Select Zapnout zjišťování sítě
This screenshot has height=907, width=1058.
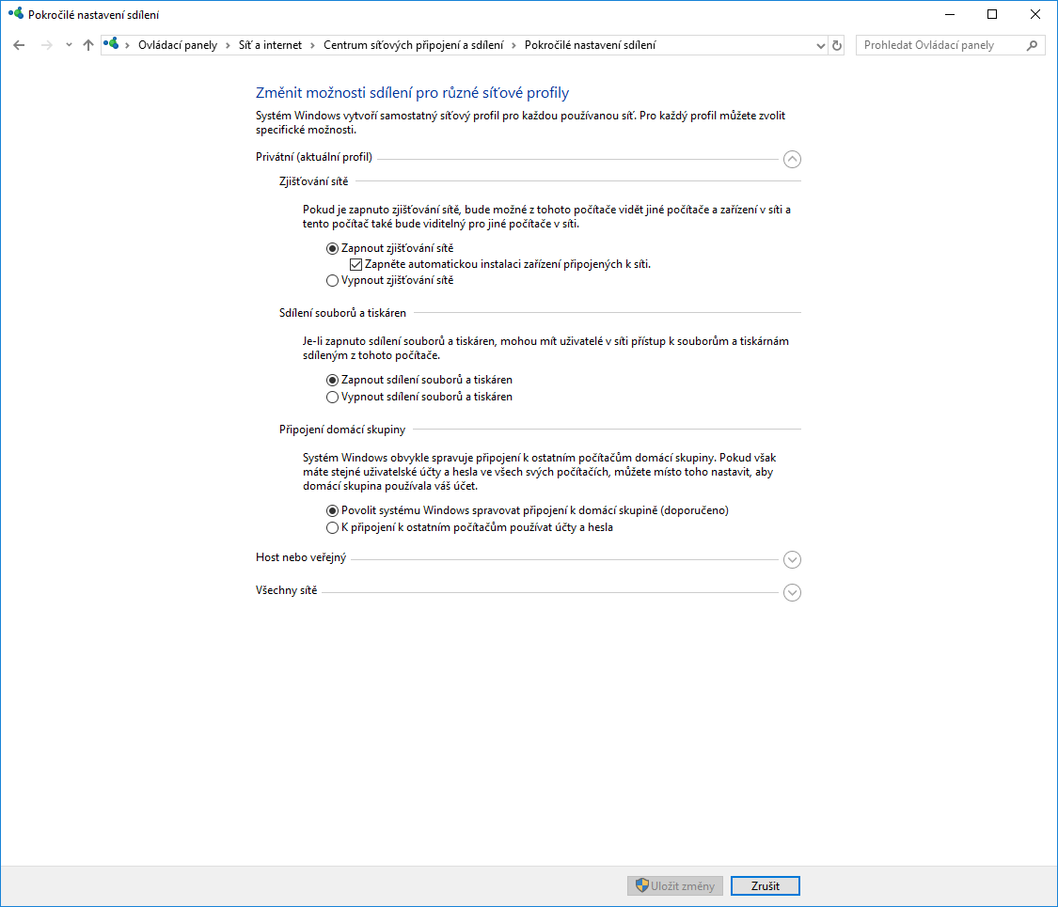coord(389,248)
